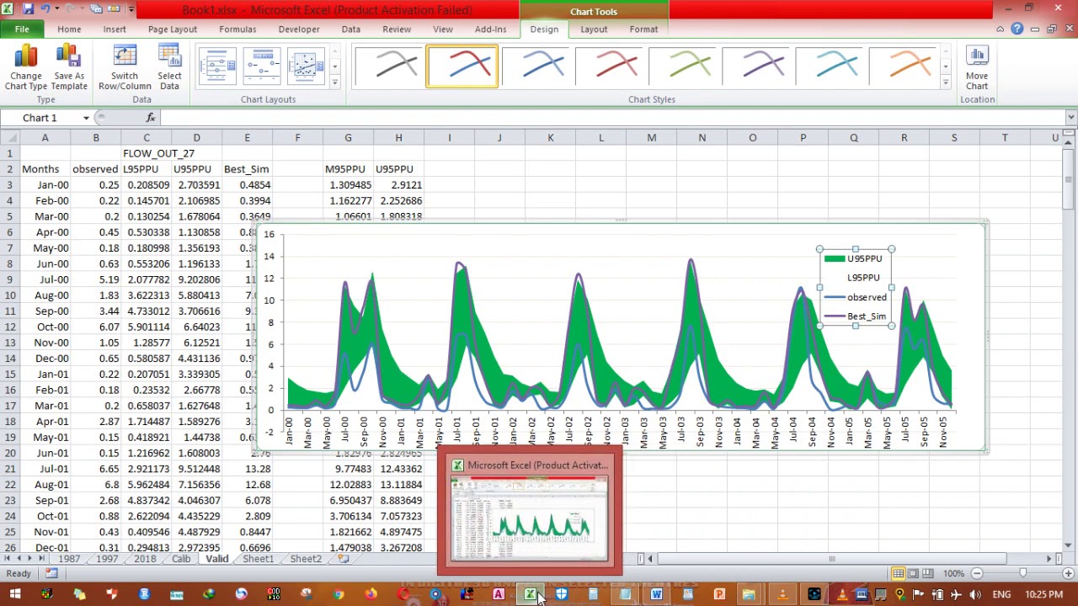Switch to the 1997 sheet tab
The width and height of the screenshot is (1078, 606).
[x=107, y=560]
